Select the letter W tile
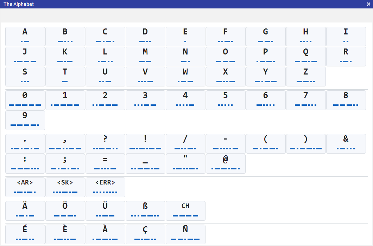 185,77
